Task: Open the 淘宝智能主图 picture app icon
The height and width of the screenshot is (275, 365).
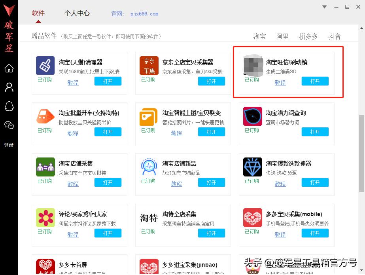Action: coord(148,116)
